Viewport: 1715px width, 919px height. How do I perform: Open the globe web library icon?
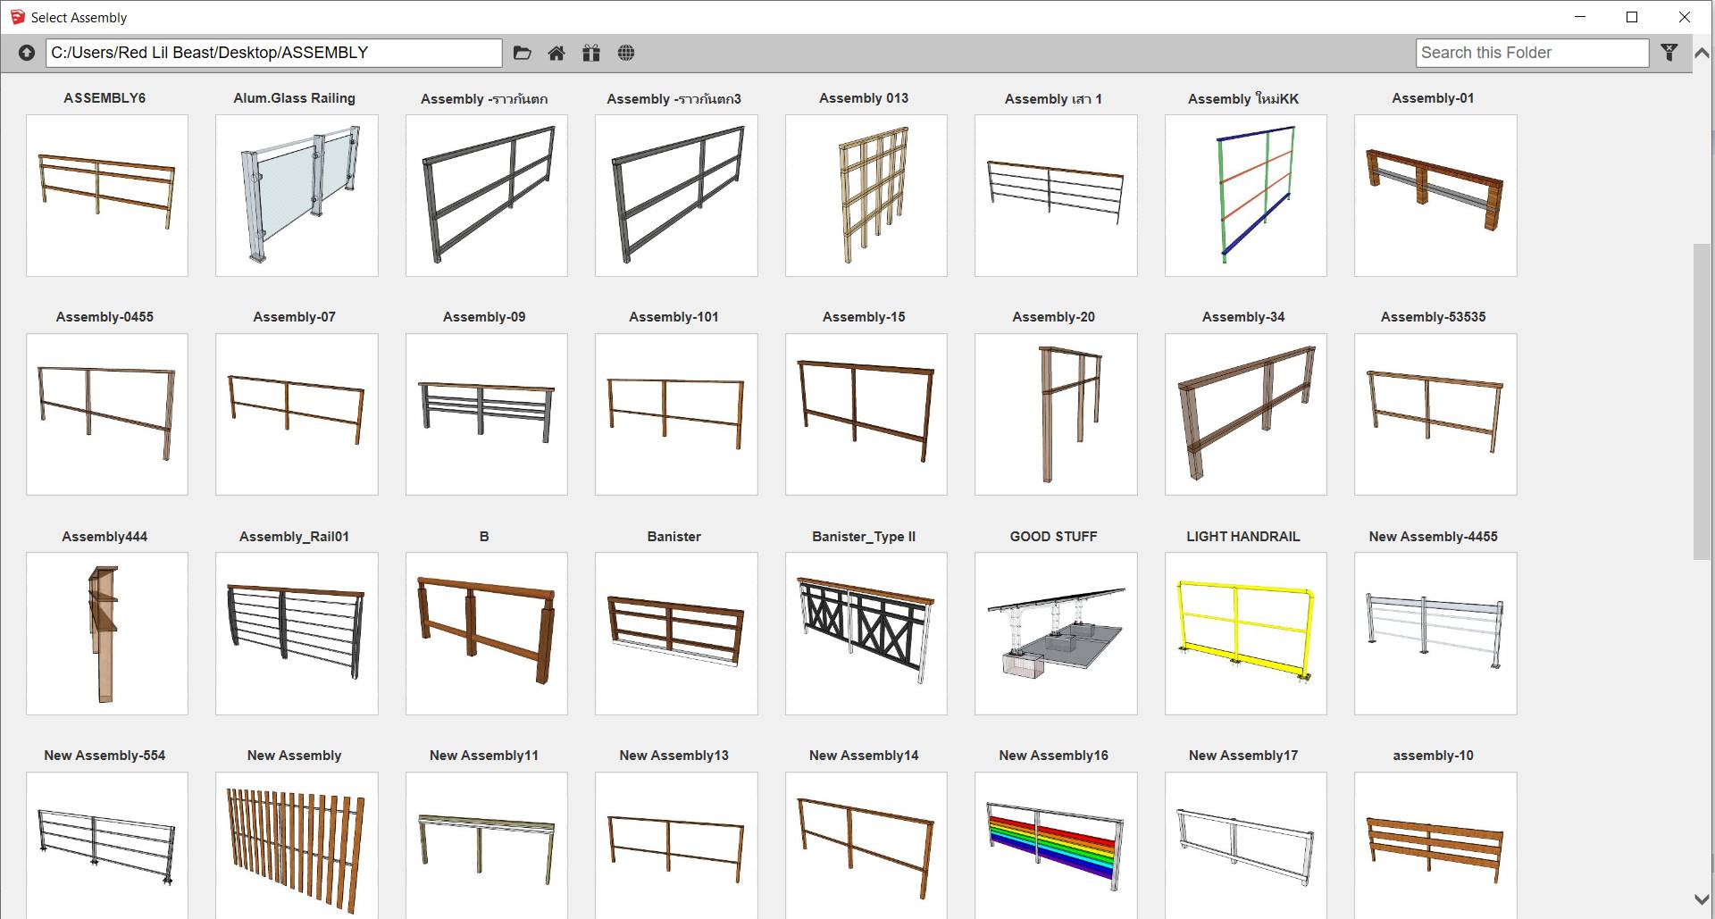626,53
